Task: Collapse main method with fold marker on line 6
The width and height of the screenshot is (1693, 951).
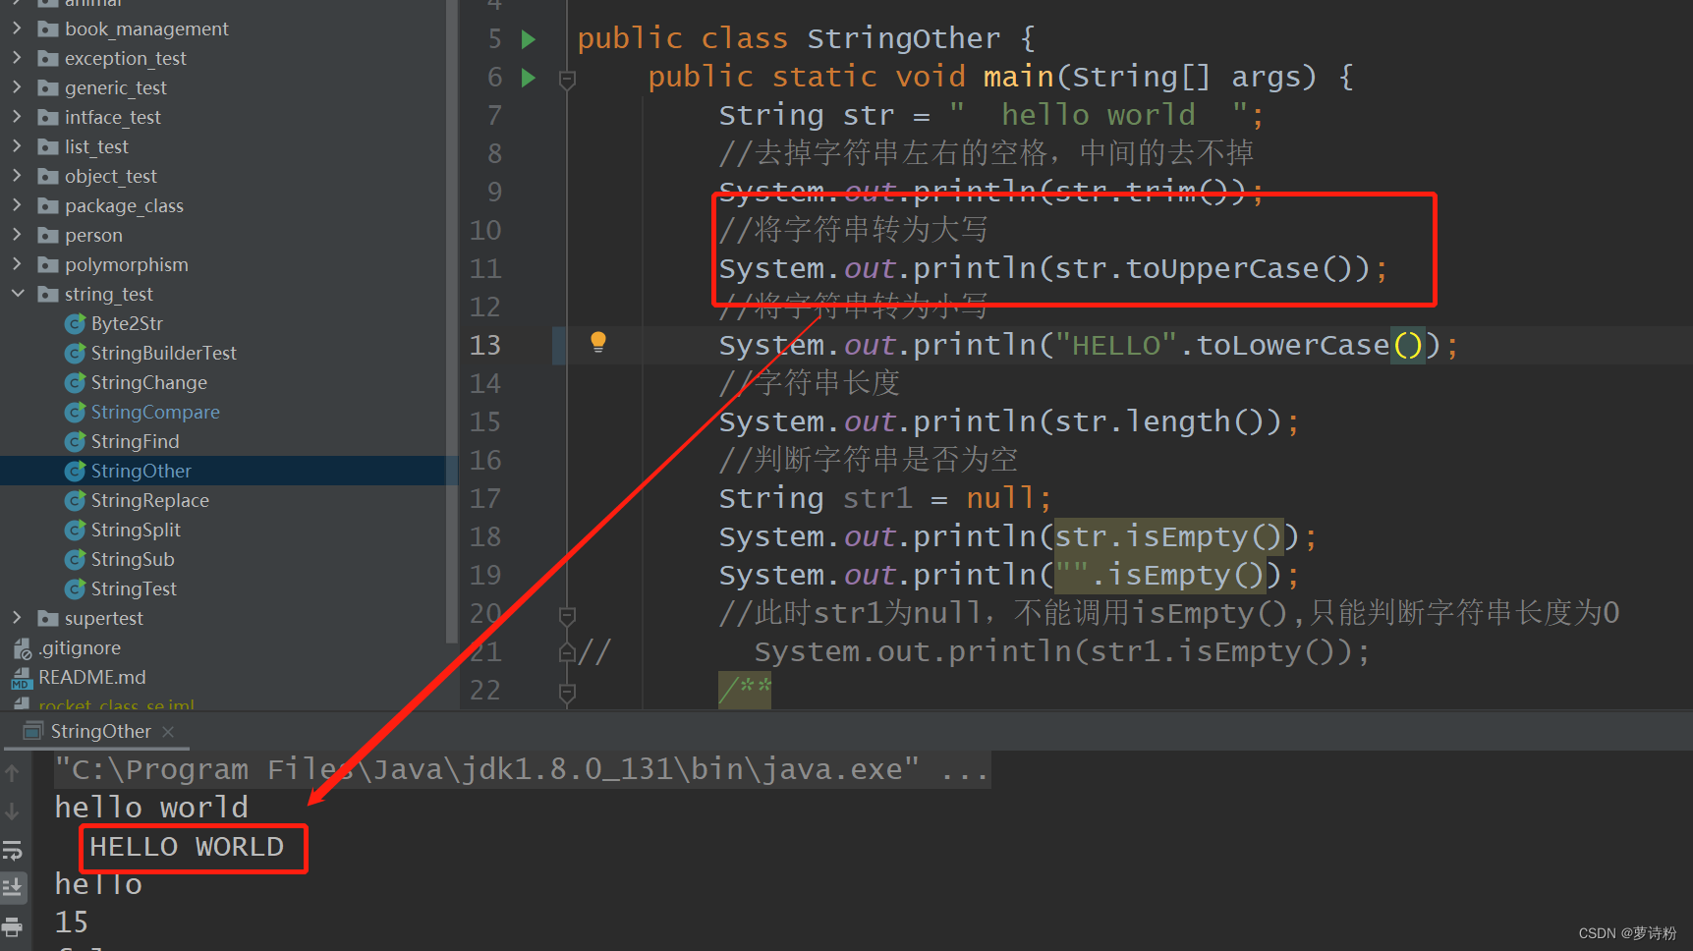Action: (x=567, y=79)
